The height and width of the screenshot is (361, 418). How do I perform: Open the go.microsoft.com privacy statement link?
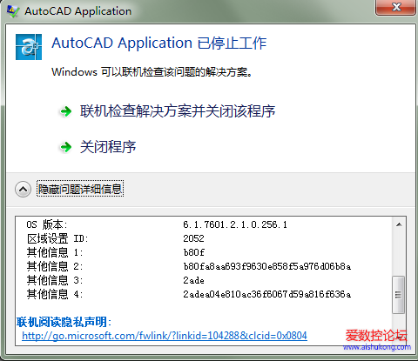pos(165,336)
